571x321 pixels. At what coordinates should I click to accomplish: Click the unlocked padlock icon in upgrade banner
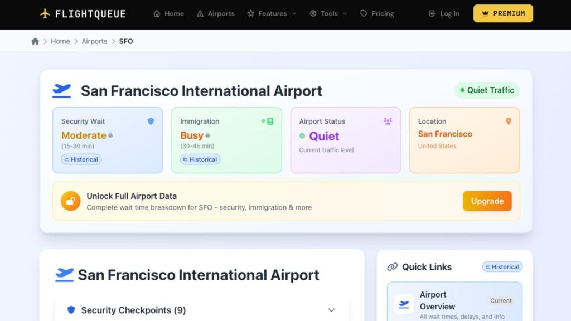[x=70, y=201]
